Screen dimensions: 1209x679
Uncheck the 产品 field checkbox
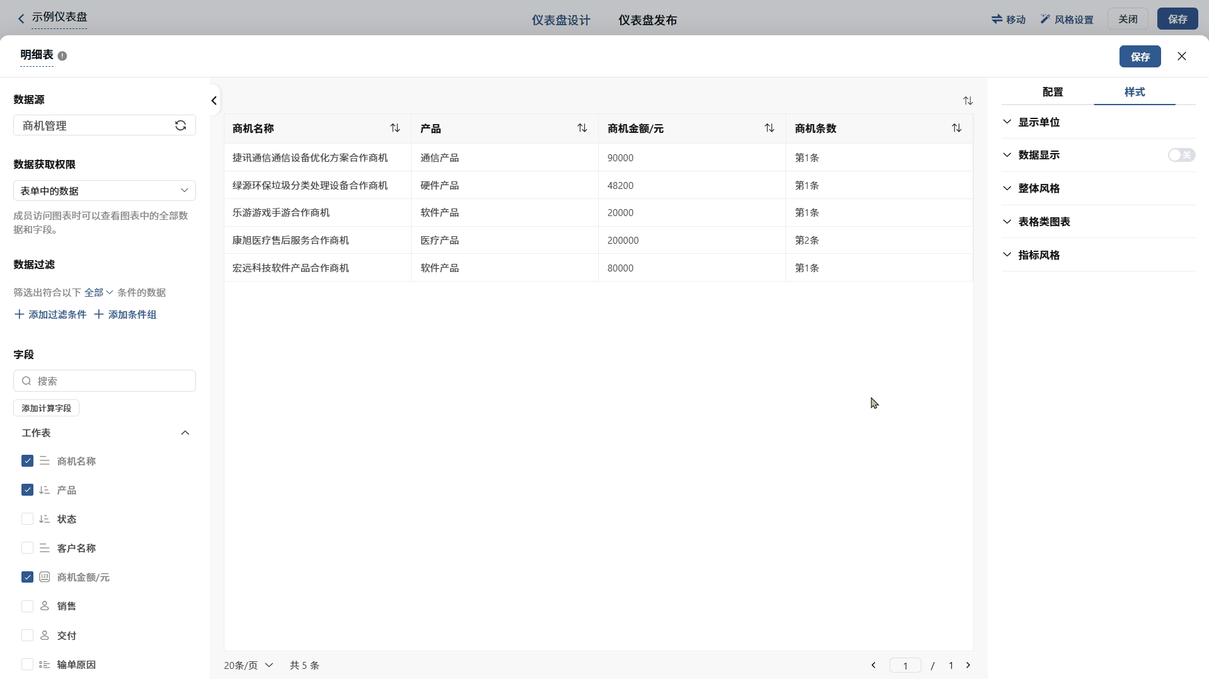click(x=27, y=490)
